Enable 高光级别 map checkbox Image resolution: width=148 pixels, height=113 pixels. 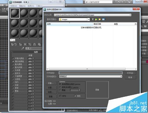pos(13,67)
